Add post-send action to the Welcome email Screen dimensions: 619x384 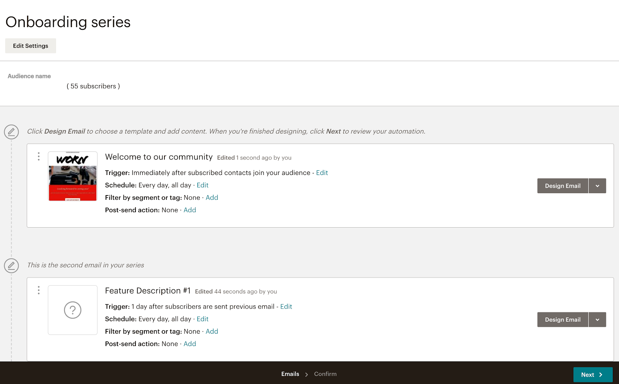(x=190, y=210)
